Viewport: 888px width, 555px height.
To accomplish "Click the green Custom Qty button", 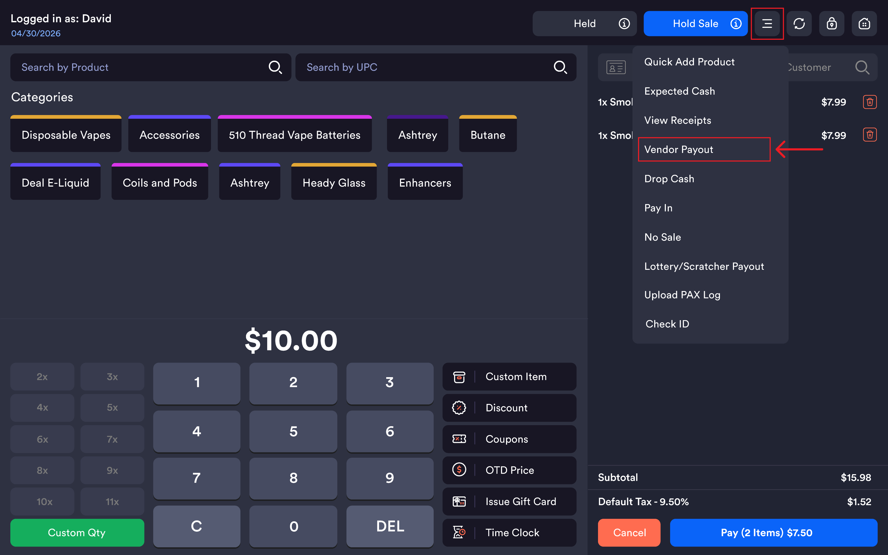I will click(x=77, y=533).
